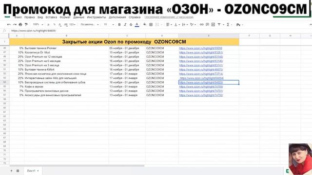
Task: Open the vertical align dropdown
Action: pyautogui.click(x=177, y=25)
